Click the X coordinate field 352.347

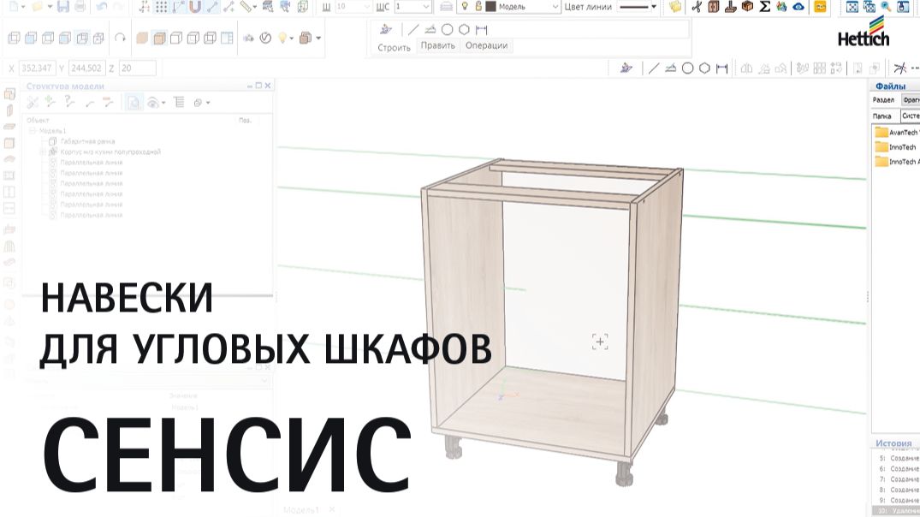37,68
